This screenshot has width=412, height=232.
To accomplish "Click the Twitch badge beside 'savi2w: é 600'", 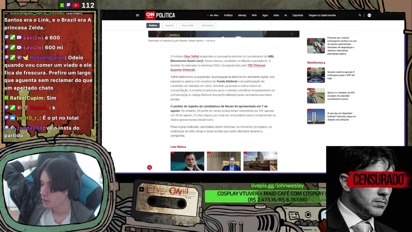I will click(x=6, y=38).
